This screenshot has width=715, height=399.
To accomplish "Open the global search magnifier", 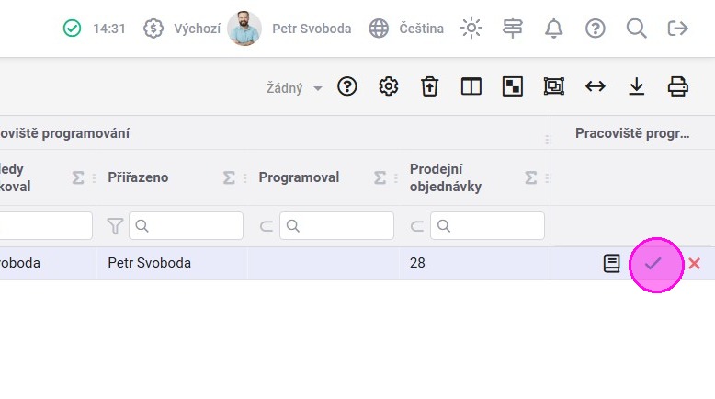I will [636, 28].
